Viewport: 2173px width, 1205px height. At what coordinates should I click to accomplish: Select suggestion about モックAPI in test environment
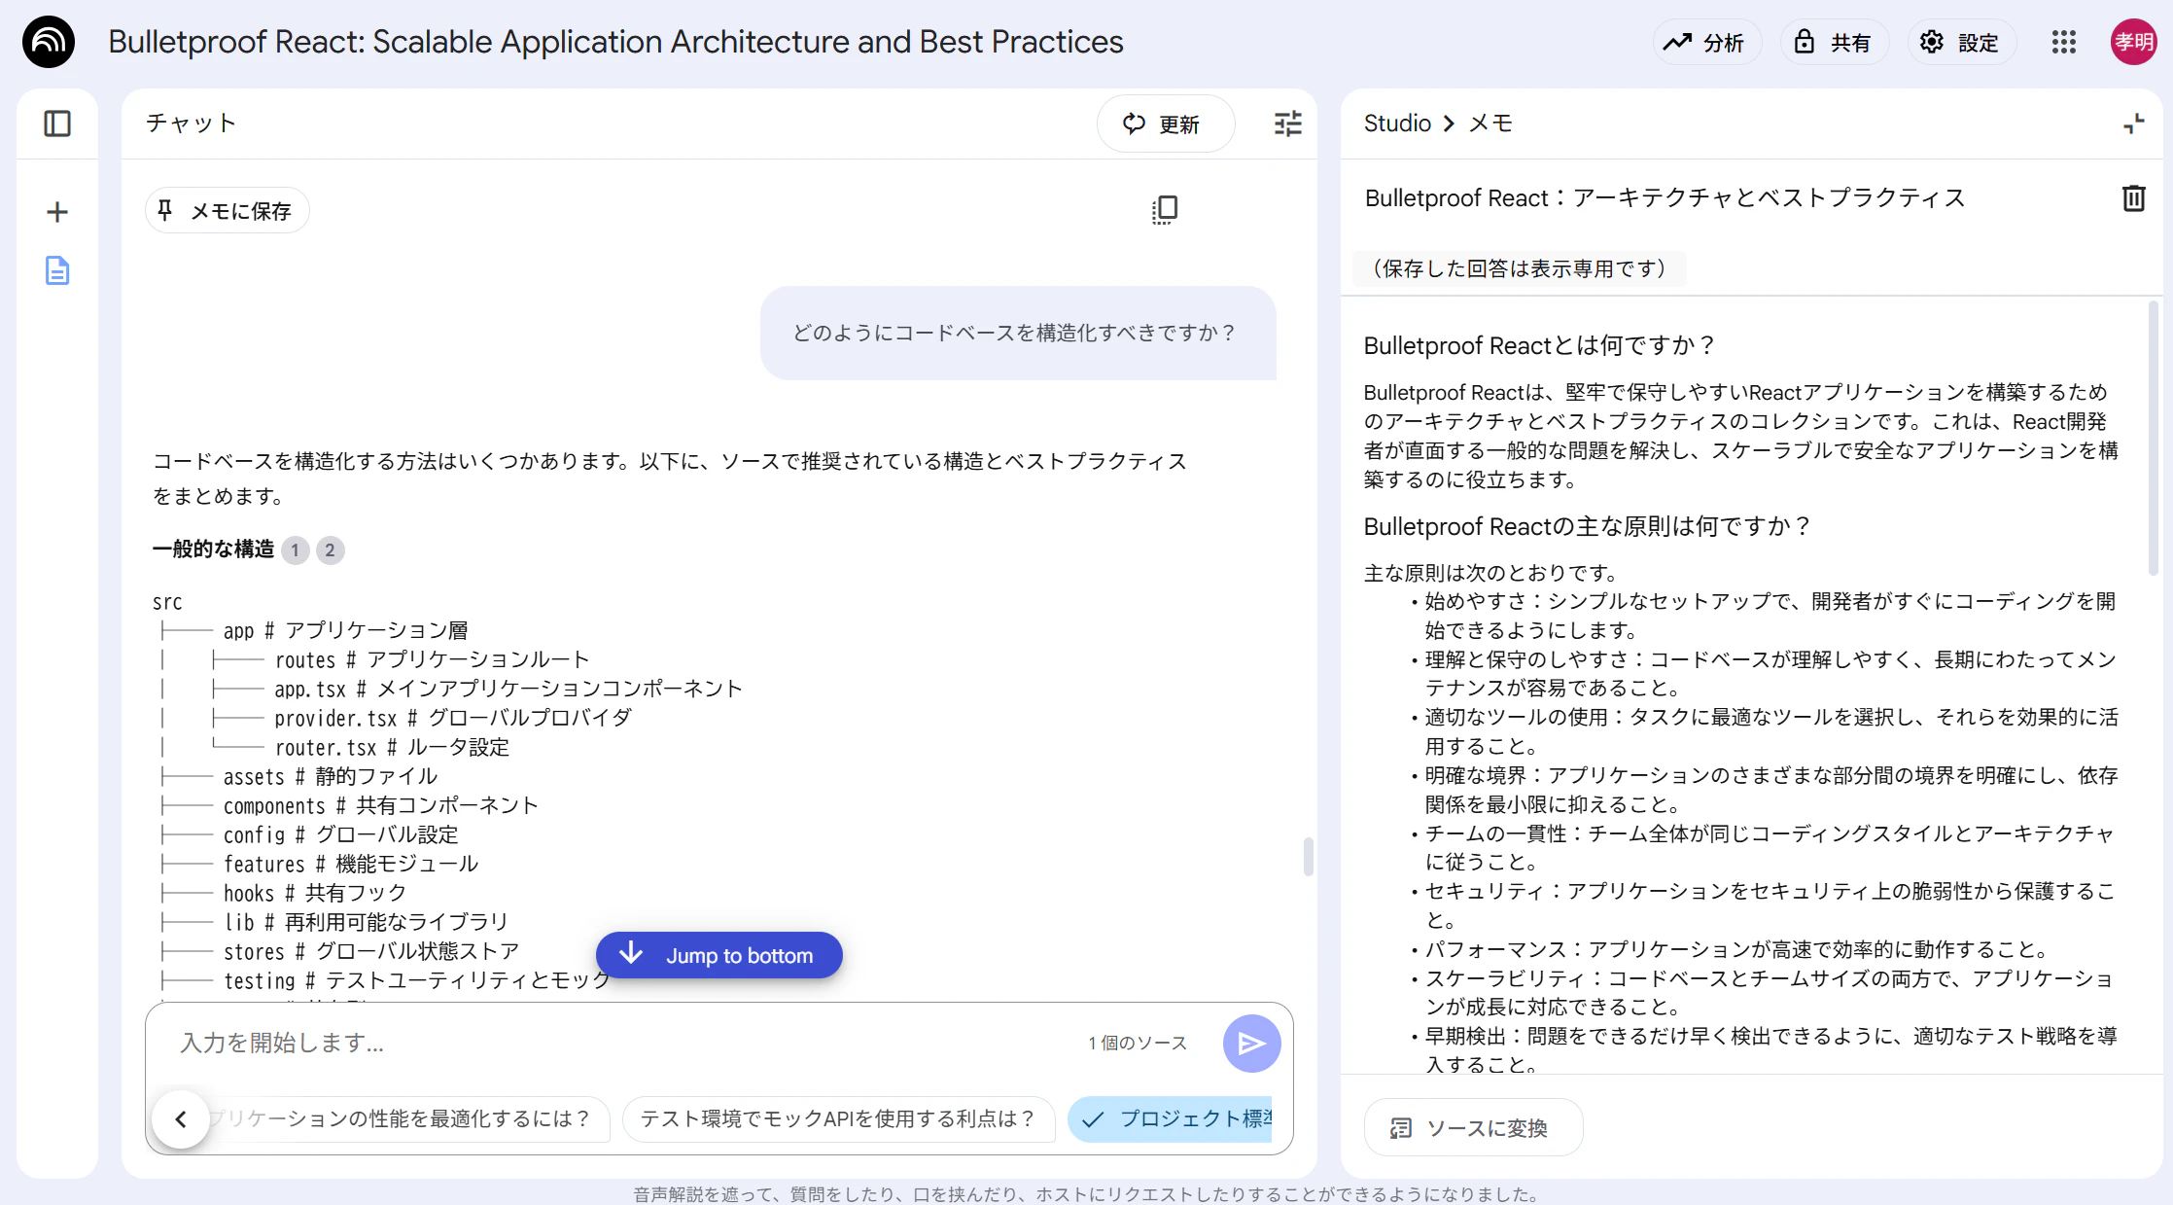tap(838, 1118)
